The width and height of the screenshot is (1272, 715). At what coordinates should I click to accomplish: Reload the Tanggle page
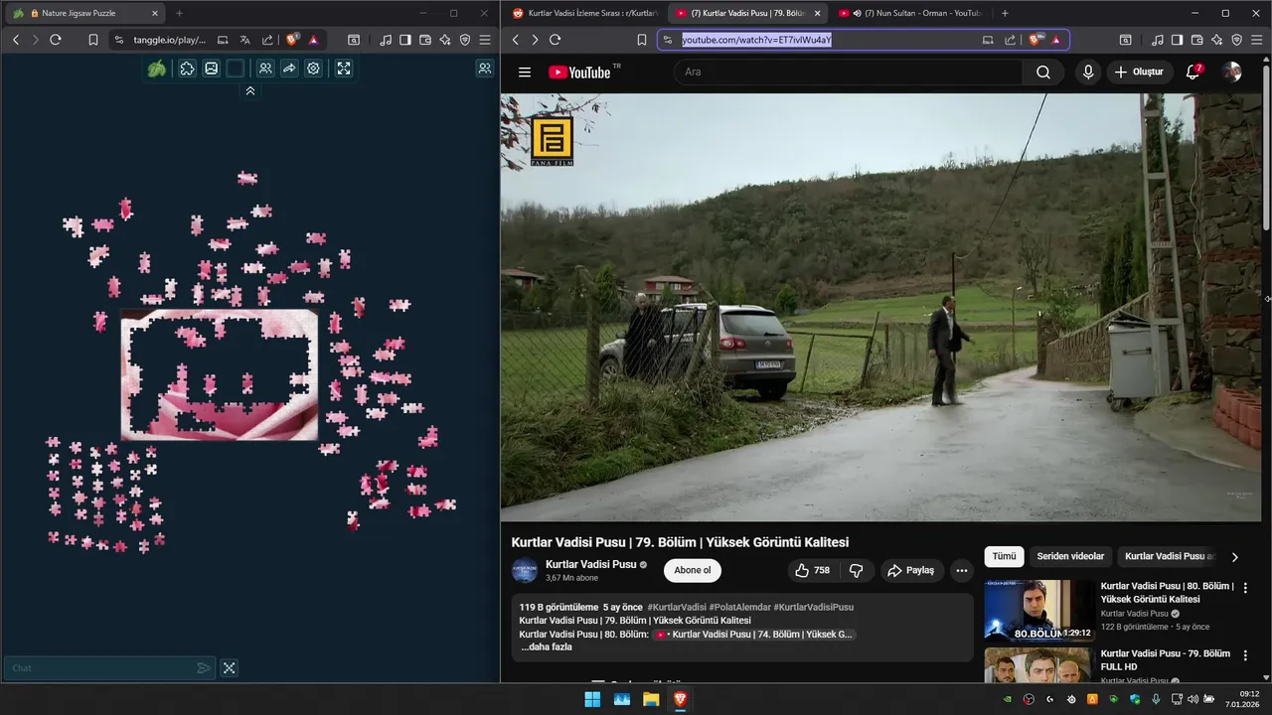(x=56, y=40)
